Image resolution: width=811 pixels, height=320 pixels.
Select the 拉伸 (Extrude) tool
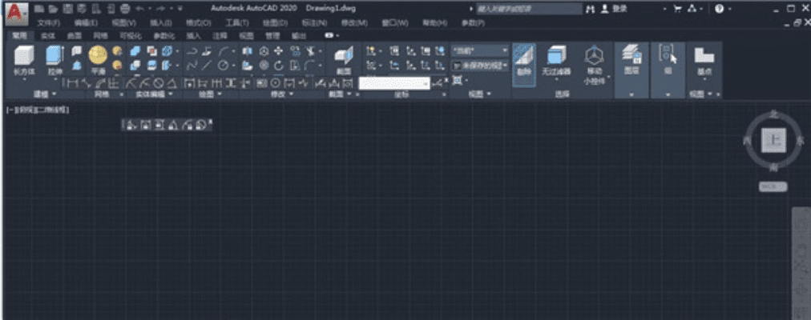coord(54,58)
